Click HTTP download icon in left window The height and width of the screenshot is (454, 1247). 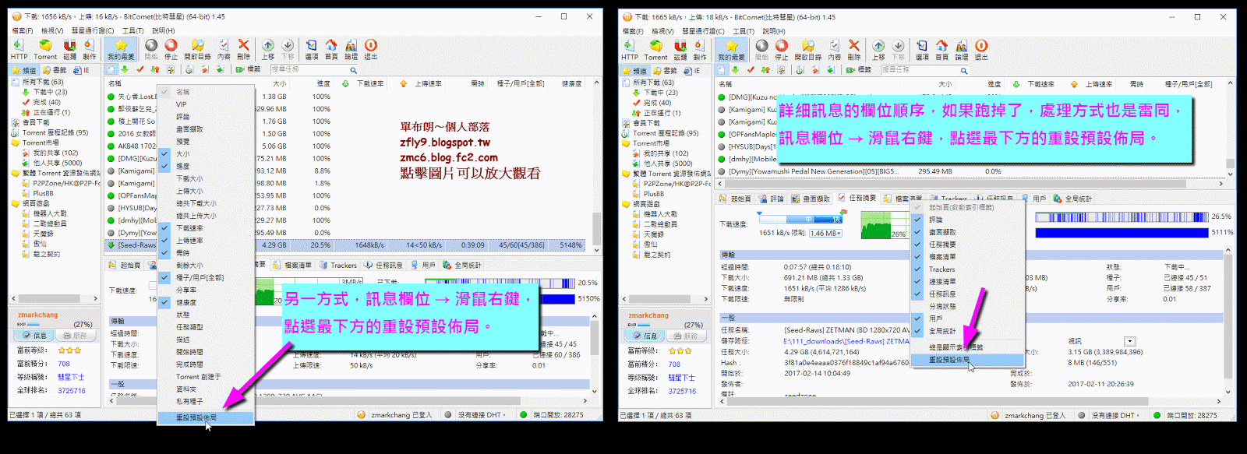(x=19, y=49)
